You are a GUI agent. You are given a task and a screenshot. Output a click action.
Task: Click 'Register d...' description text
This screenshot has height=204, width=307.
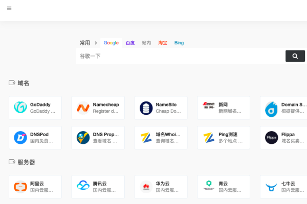(105, 111)
